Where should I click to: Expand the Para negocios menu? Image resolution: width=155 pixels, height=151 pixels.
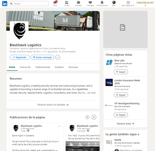point(128,4)
